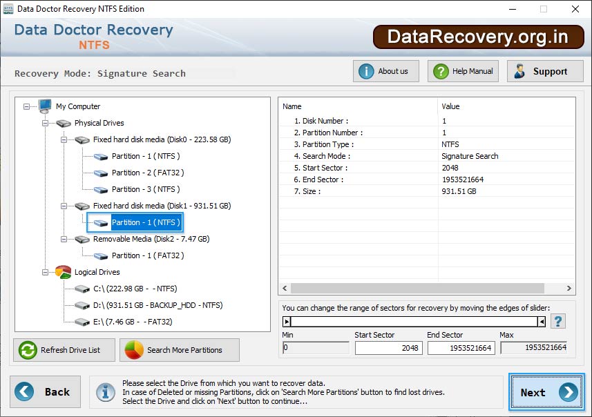Click the '931.51 GB' size value
Screen dimensions: 592x417
[459, 191]
